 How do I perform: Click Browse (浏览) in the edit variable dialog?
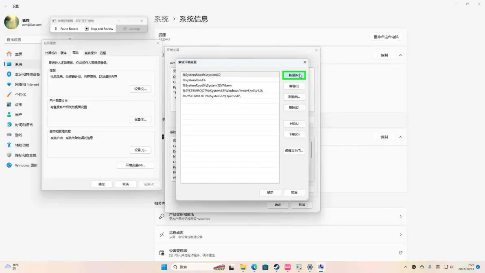click(x=294, y=97)
